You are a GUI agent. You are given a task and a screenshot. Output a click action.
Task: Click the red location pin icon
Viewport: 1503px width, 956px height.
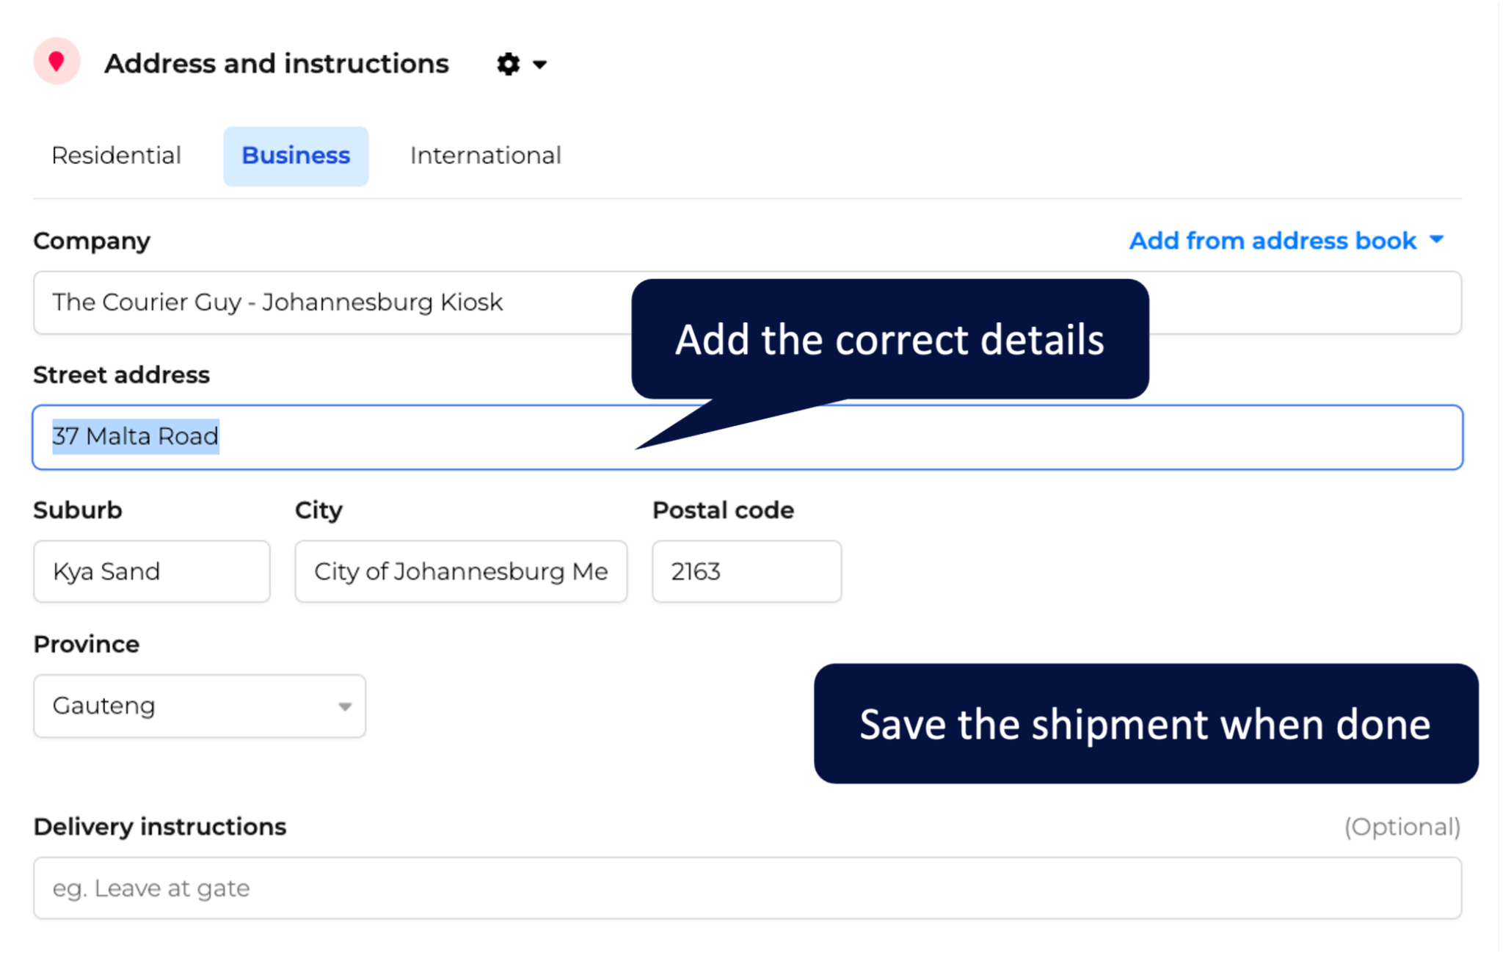(x=57, y=61)
